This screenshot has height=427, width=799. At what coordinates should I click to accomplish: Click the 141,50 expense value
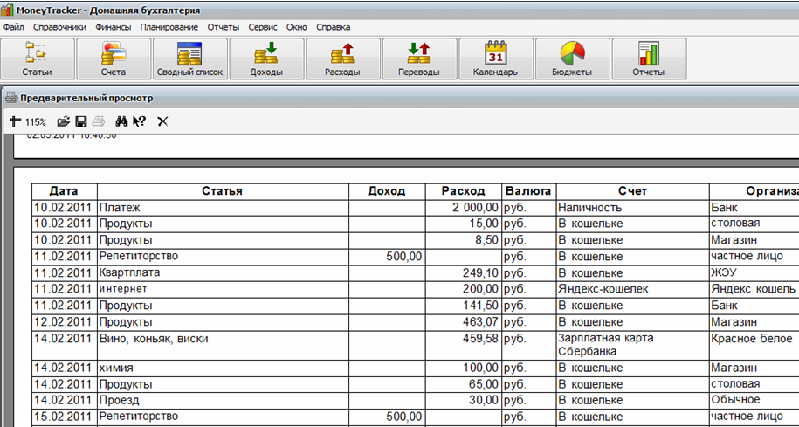click(x=480, y=306)
